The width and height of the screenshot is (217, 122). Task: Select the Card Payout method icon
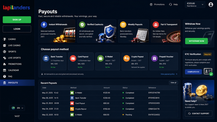[73, 58]
